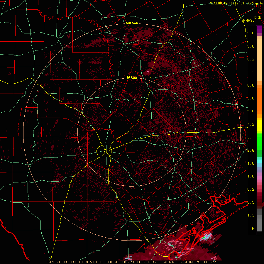
Task: Click the 3.4 value on color scale
Action: [251, 137]
